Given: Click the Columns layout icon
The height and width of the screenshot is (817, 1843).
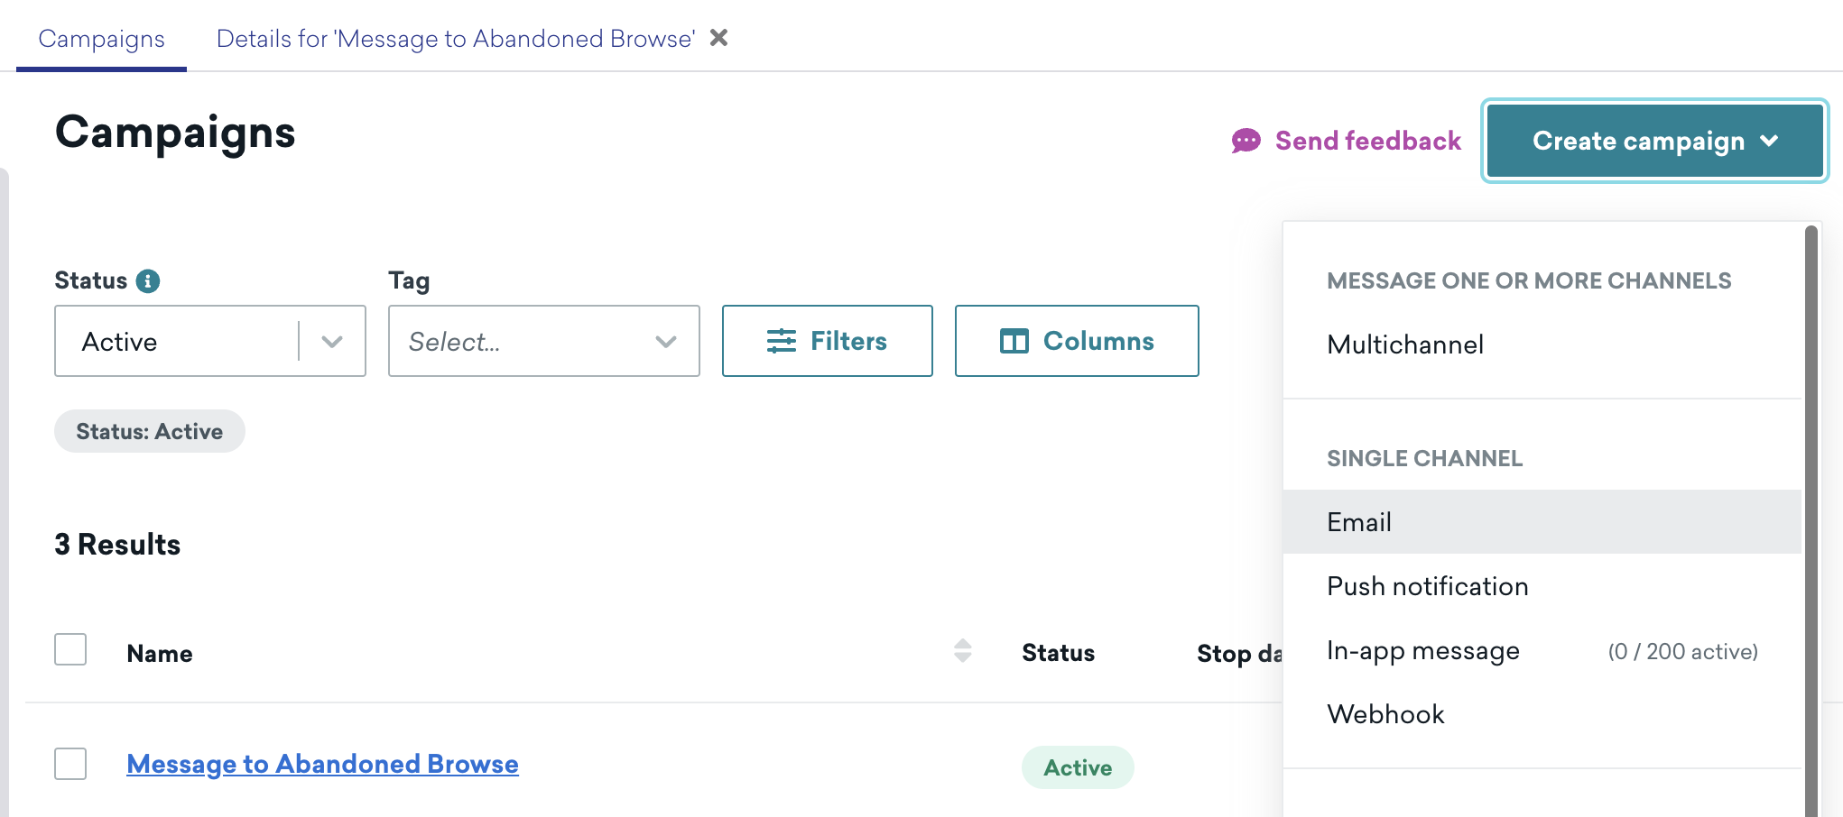Looking at the screenshot, I should tap(1014, 341).
